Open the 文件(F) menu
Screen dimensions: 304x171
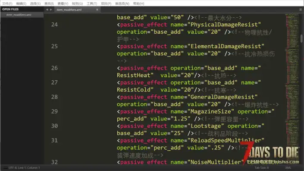click(x=7, y=3)
